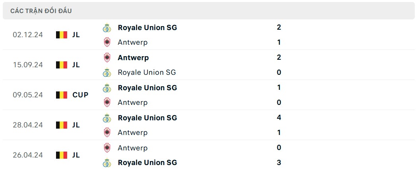
Task: Click score 3 in 26.04.24 match
Action: (x=279, y=162)
